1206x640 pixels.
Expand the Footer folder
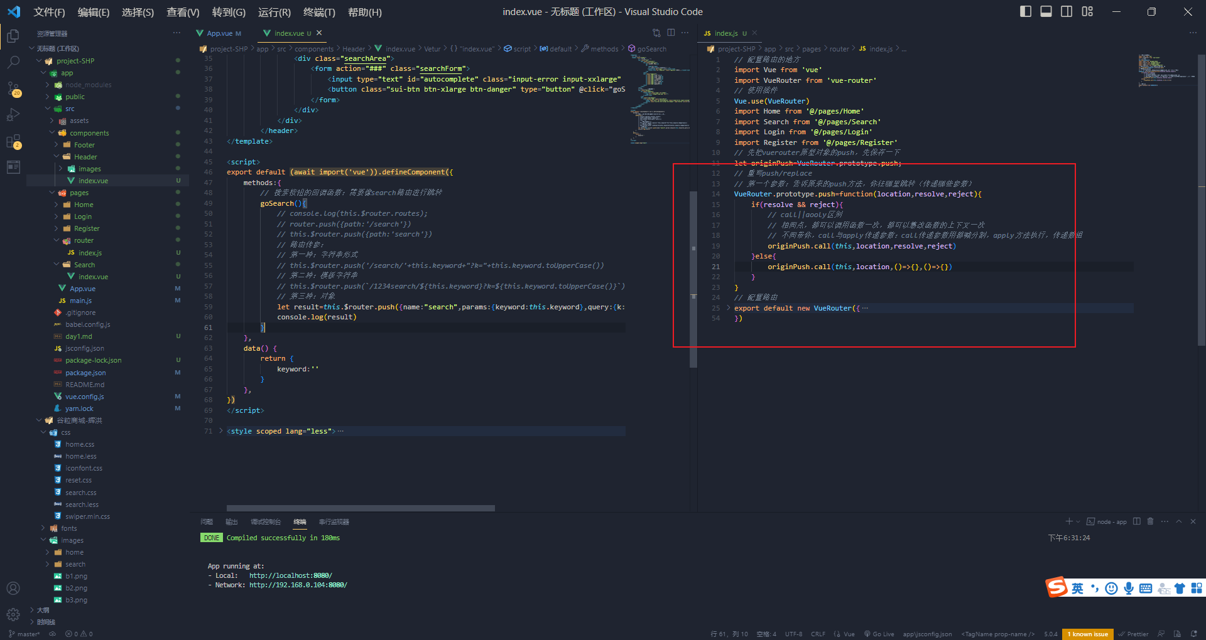coord(84,145)
